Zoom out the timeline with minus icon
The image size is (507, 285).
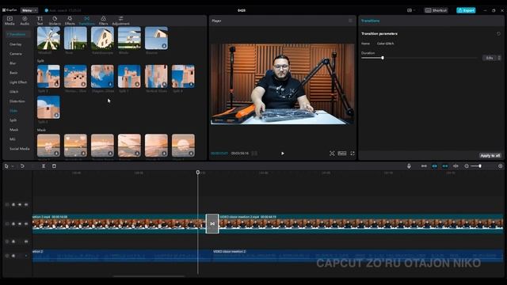(x=467, y=166)
